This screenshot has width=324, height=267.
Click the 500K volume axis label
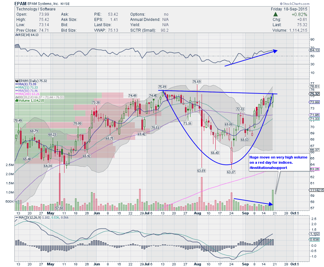tap(9, 201)
